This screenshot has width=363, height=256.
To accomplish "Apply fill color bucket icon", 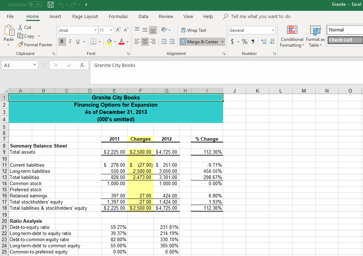I will pos(109,42).
